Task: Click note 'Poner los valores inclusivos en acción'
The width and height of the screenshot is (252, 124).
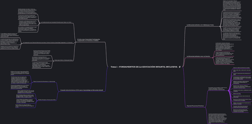Action: (241, 68)
